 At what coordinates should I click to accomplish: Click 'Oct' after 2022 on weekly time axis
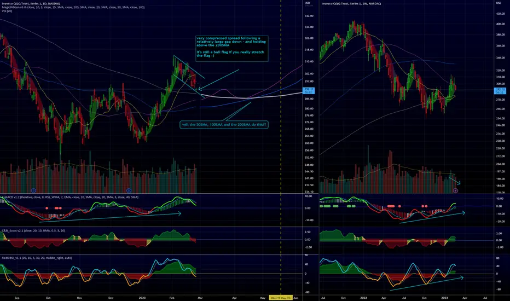click(x=424, y=298)
